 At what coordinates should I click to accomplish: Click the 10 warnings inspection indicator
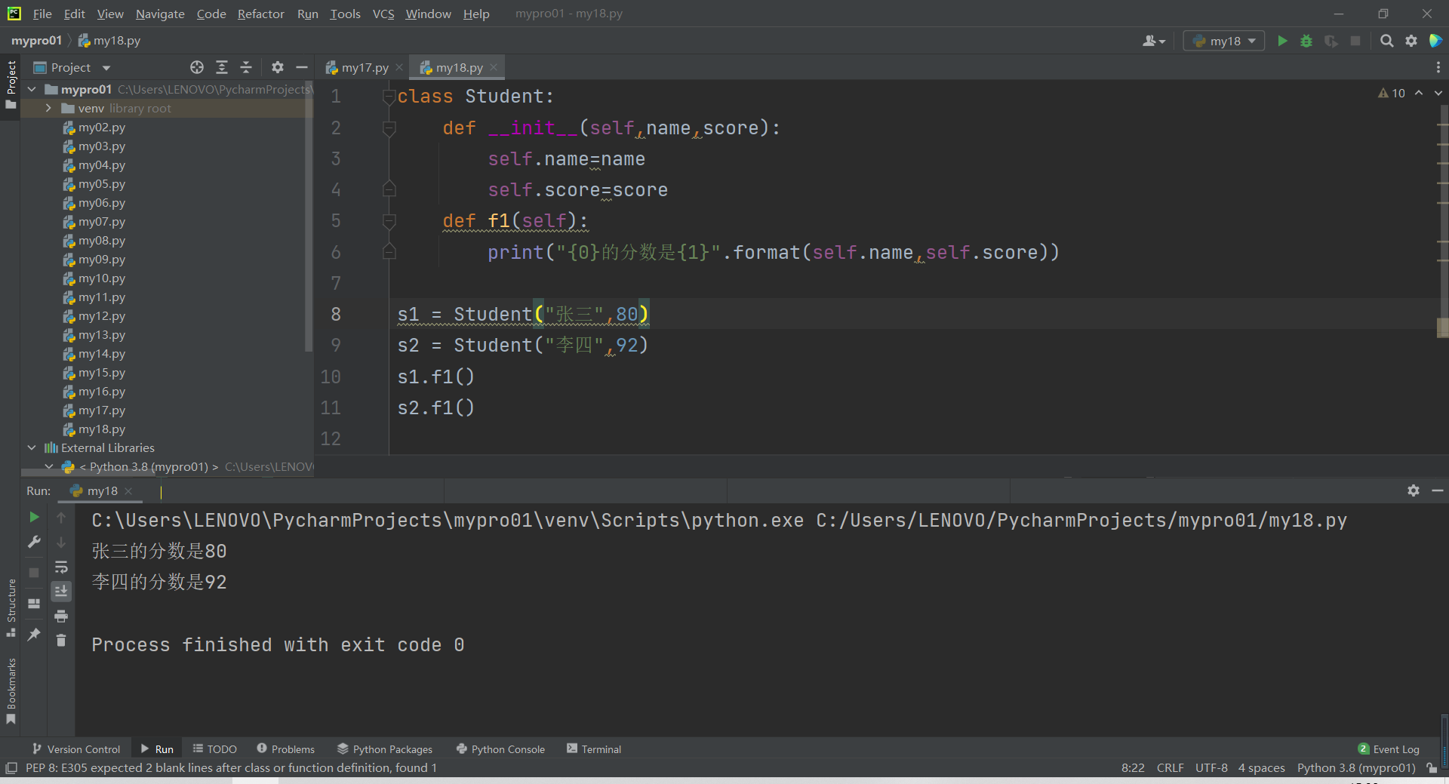click(1391, 93)
